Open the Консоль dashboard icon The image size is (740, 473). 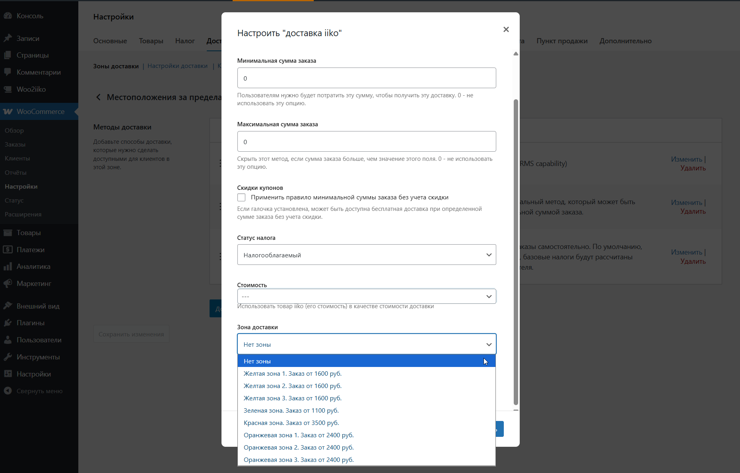[8, 16]
